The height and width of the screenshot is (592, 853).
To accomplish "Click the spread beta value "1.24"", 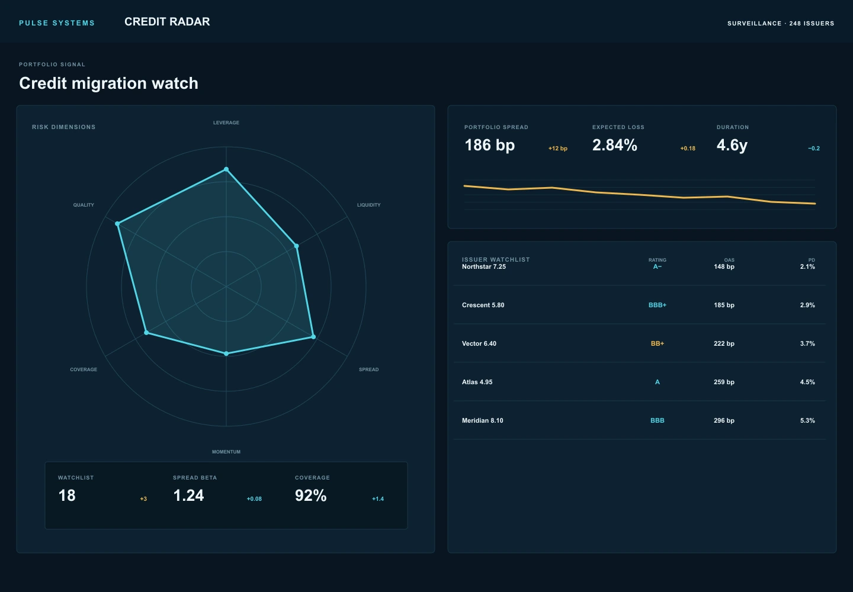I will (x=188, y=496).
